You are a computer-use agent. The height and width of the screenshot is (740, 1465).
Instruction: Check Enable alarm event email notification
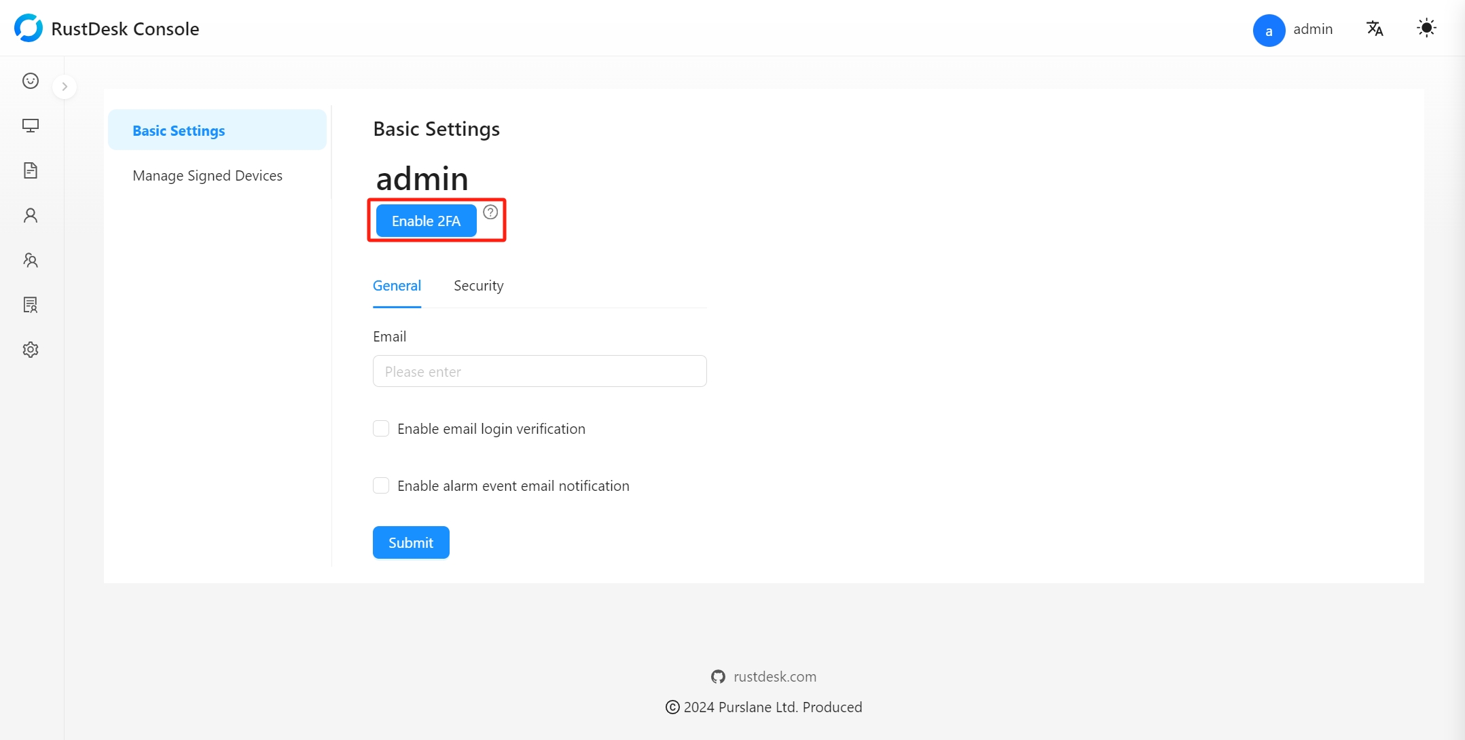[x=381, y=485]
